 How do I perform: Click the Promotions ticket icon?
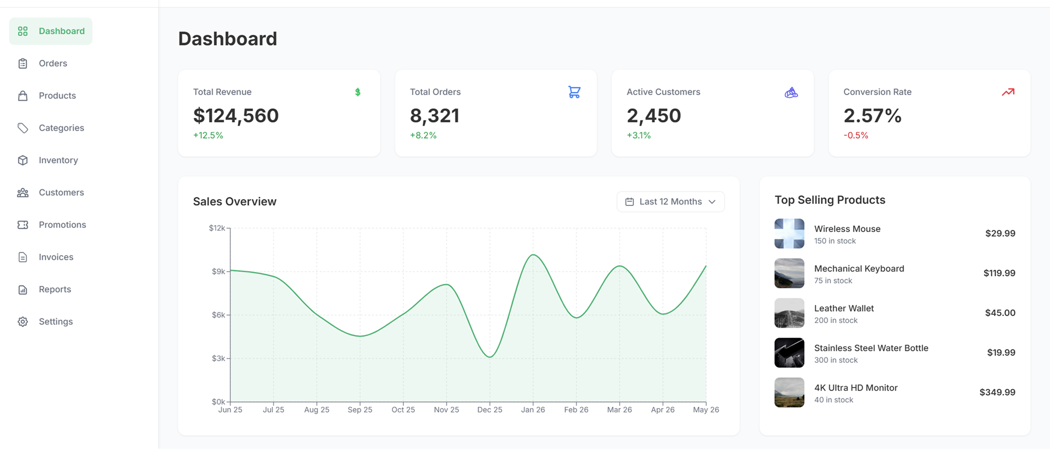pos(23,225)
